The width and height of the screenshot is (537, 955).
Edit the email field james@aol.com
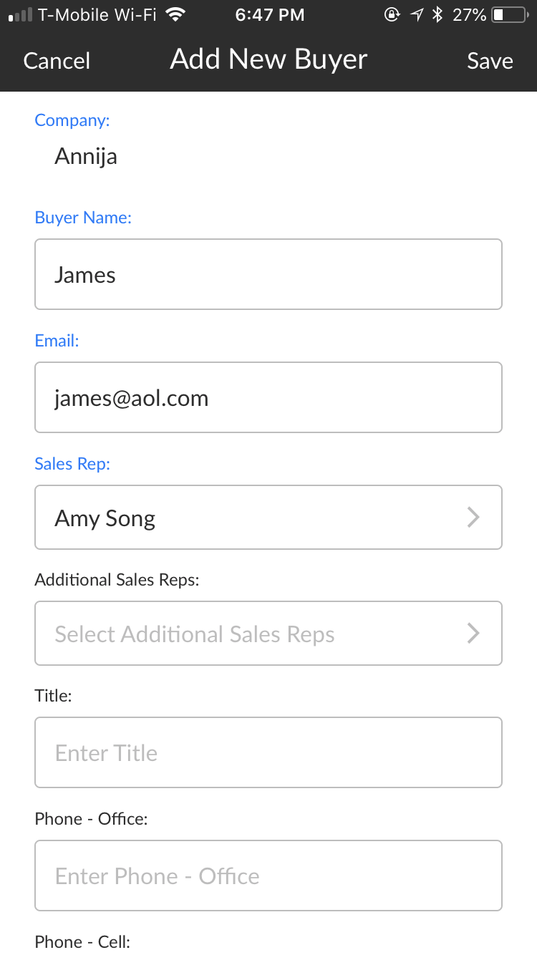[x=268, y=397]
